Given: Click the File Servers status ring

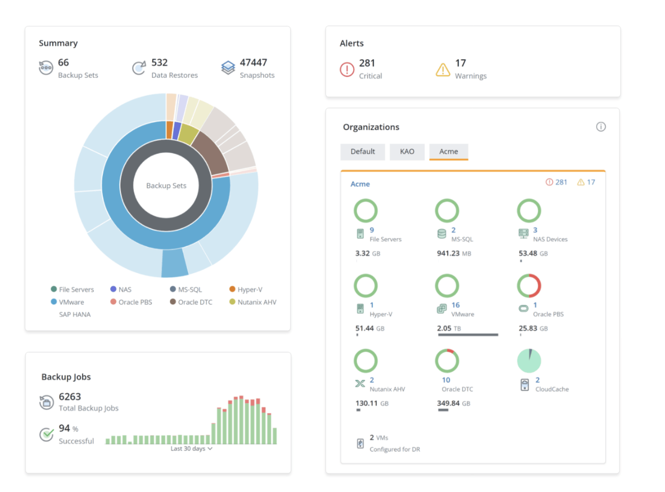Looking at the screenshot, I should [366, 211].
